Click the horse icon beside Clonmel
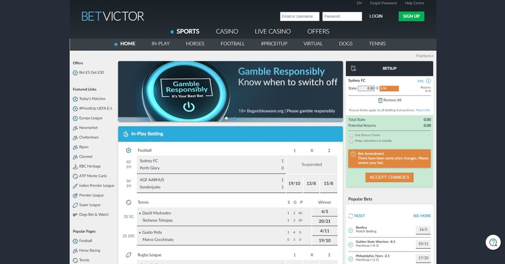This screenshot has width=505, height=264. [75, 157]
